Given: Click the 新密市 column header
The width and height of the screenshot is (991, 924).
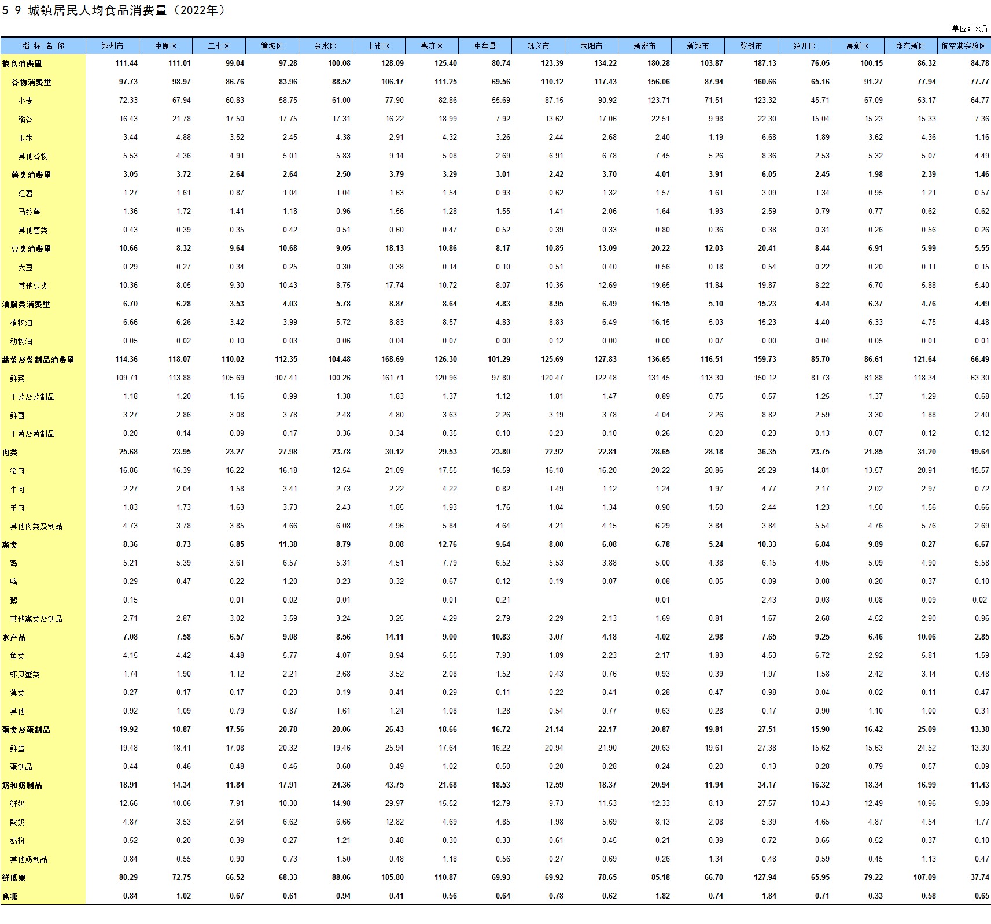Looking at the screenshot, I should 644,46.
